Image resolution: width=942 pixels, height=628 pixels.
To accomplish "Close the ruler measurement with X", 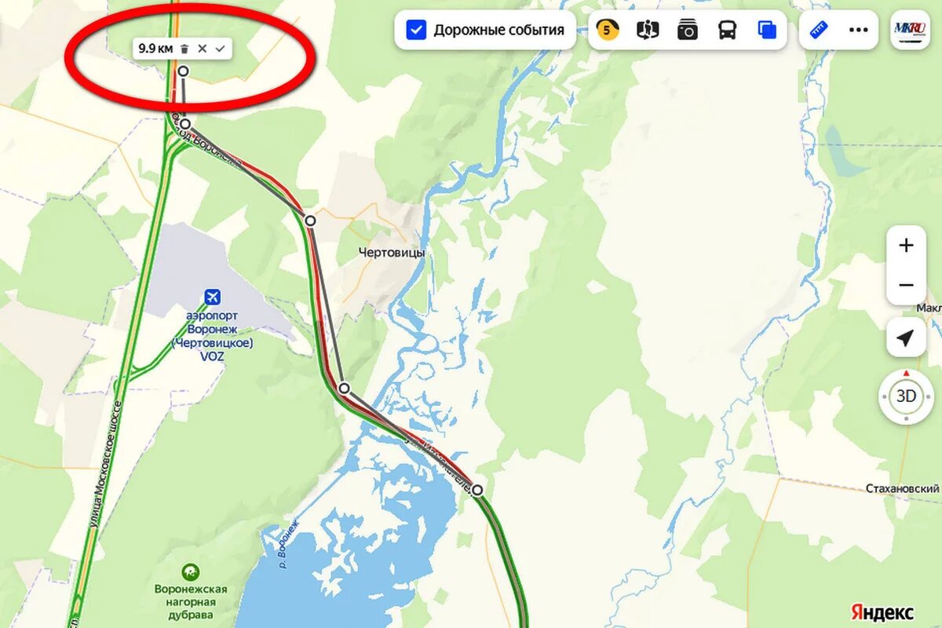I will [x=203, y=49].
